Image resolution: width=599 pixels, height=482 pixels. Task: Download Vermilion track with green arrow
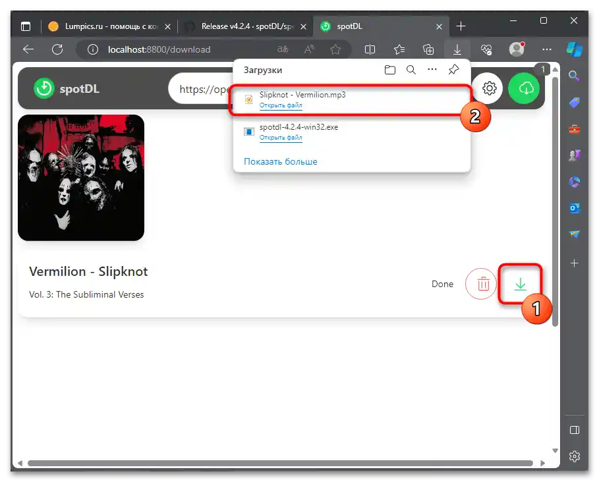pyautogui.click(x=521, y=284)
